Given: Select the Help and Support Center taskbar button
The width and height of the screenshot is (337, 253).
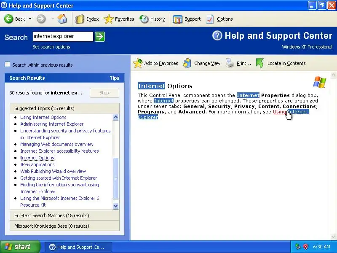Looking at the screenshot, I should click(78, 247).
